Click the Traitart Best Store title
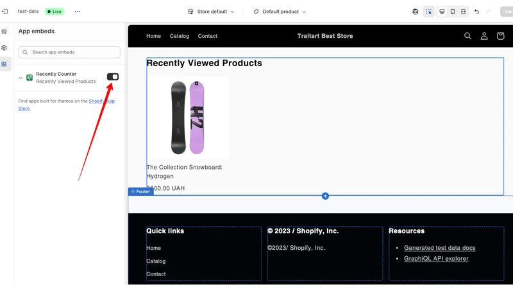Image resolution: width=513 pixels, height=289 pixels. coord(325,36)
